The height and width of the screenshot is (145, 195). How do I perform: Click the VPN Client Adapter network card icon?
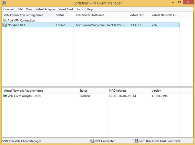tap(5, 96)
